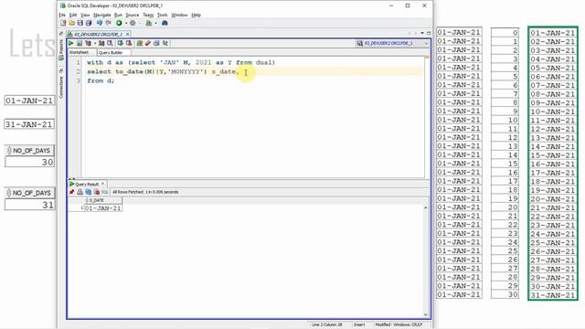This screenshot has width=585, height=329.
Task: Close the 93_DEVUSER2 ORCLPDB_1 editor tab
Action: coord(128,34)
